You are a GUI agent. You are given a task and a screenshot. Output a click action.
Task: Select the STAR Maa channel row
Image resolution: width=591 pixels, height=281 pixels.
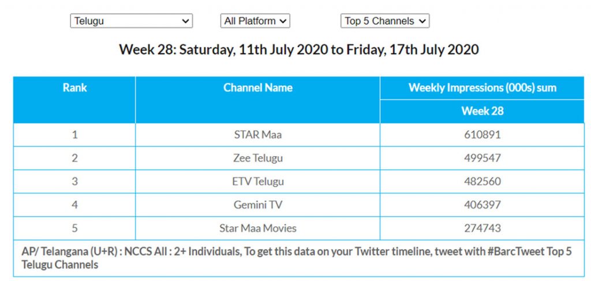[x=257, y=135]
